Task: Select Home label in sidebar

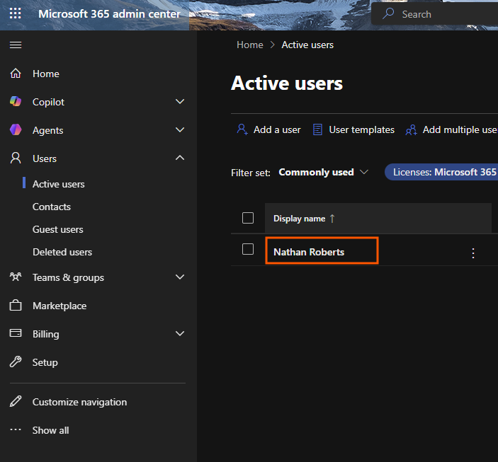Action: click(46, 74)
